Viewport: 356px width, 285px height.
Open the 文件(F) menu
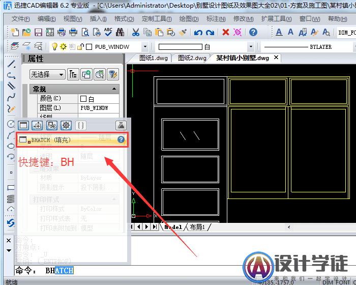(x=20, y=19)
